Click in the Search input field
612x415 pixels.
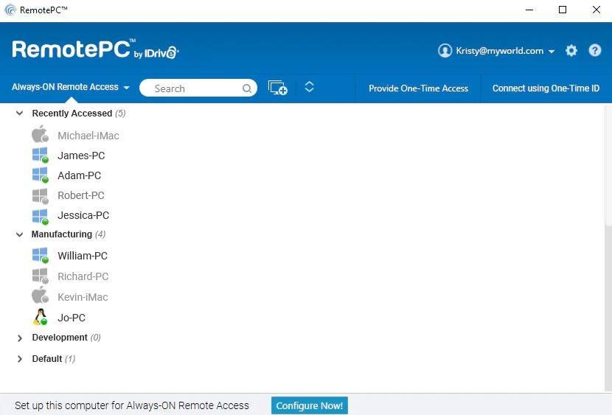click(x=198, y=88)
